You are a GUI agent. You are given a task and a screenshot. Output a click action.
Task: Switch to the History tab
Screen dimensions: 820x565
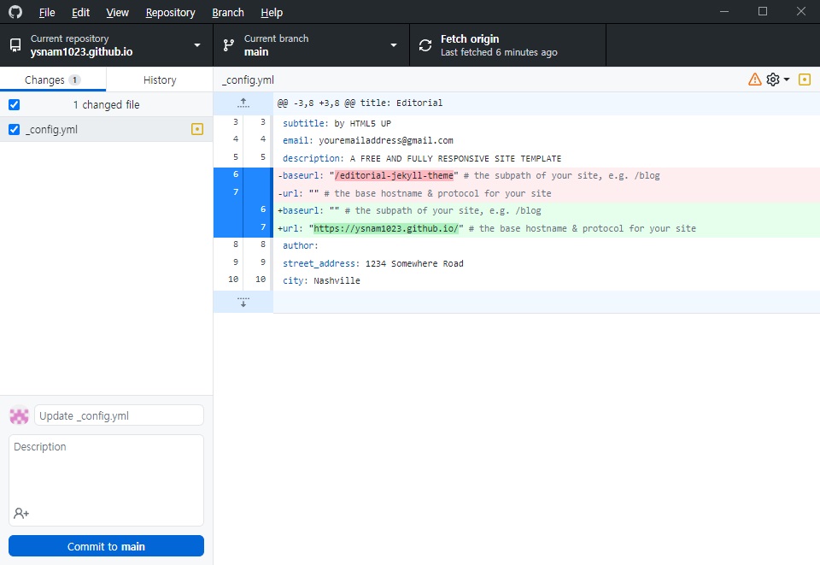coord(160,79)
